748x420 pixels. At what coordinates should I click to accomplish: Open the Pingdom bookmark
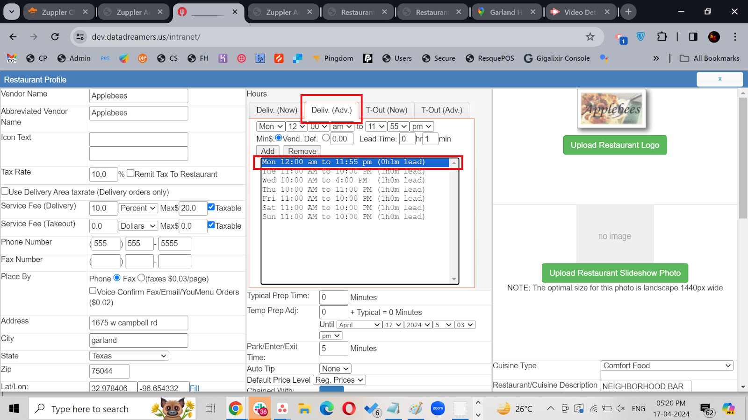tap(333, 58)
